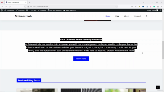This screenshot has height=92, width=164.
Task: Click the browser back arrow
Action: pyautogui.click(x=2, y=7)
